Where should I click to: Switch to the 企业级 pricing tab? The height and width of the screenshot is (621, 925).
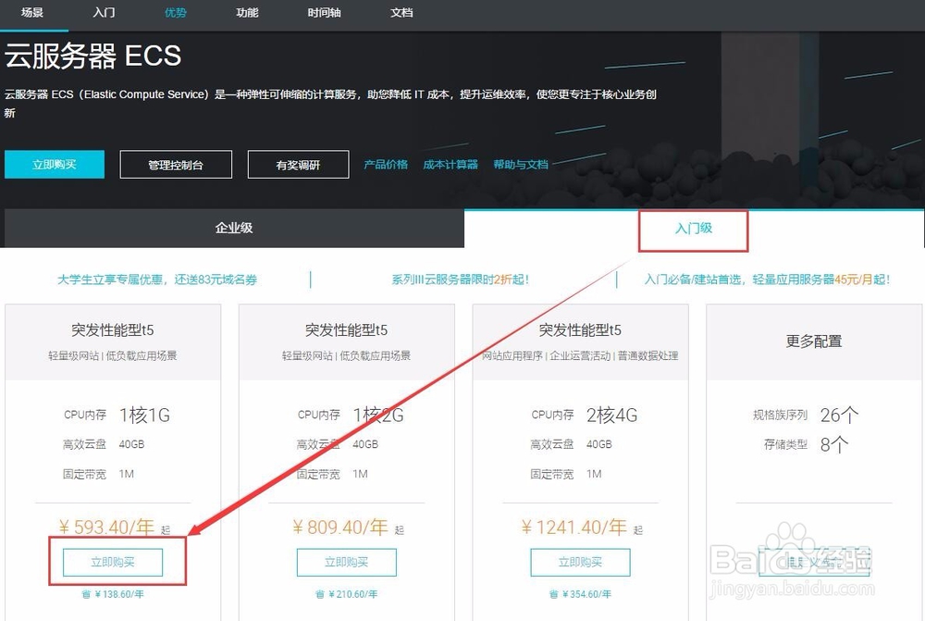[x=233, y=228]
